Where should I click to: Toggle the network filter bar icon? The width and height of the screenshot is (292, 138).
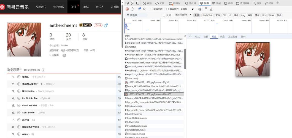[x=139, y=9]
